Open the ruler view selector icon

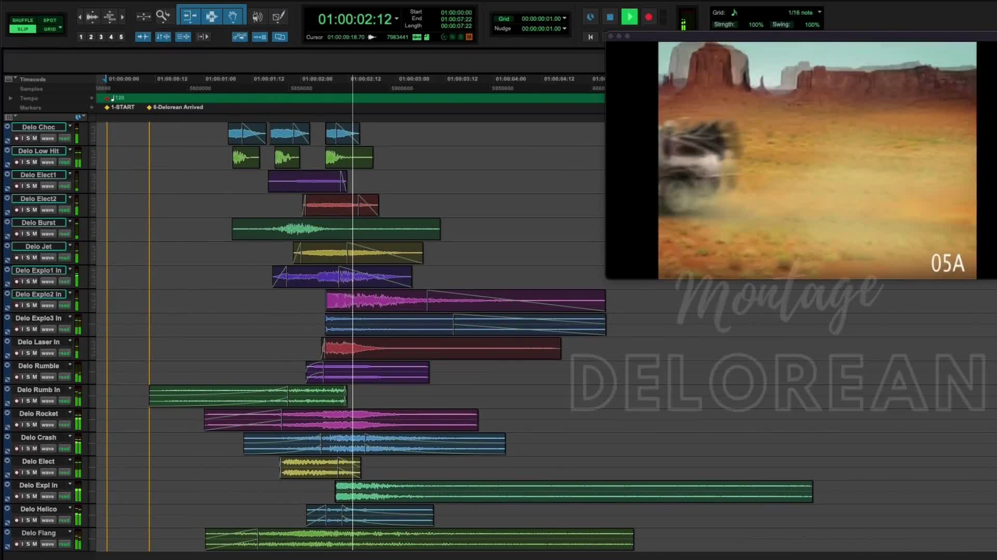(x=9, y=79)
